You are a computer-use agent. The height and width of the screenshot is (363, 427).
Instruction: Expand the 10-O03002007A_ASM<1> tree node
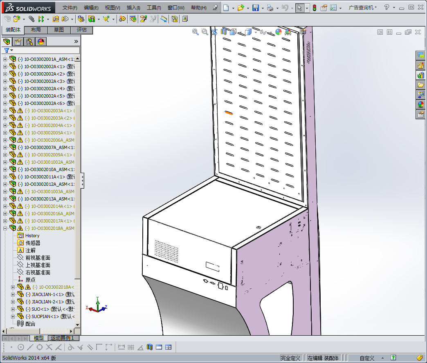click(5, 147)
